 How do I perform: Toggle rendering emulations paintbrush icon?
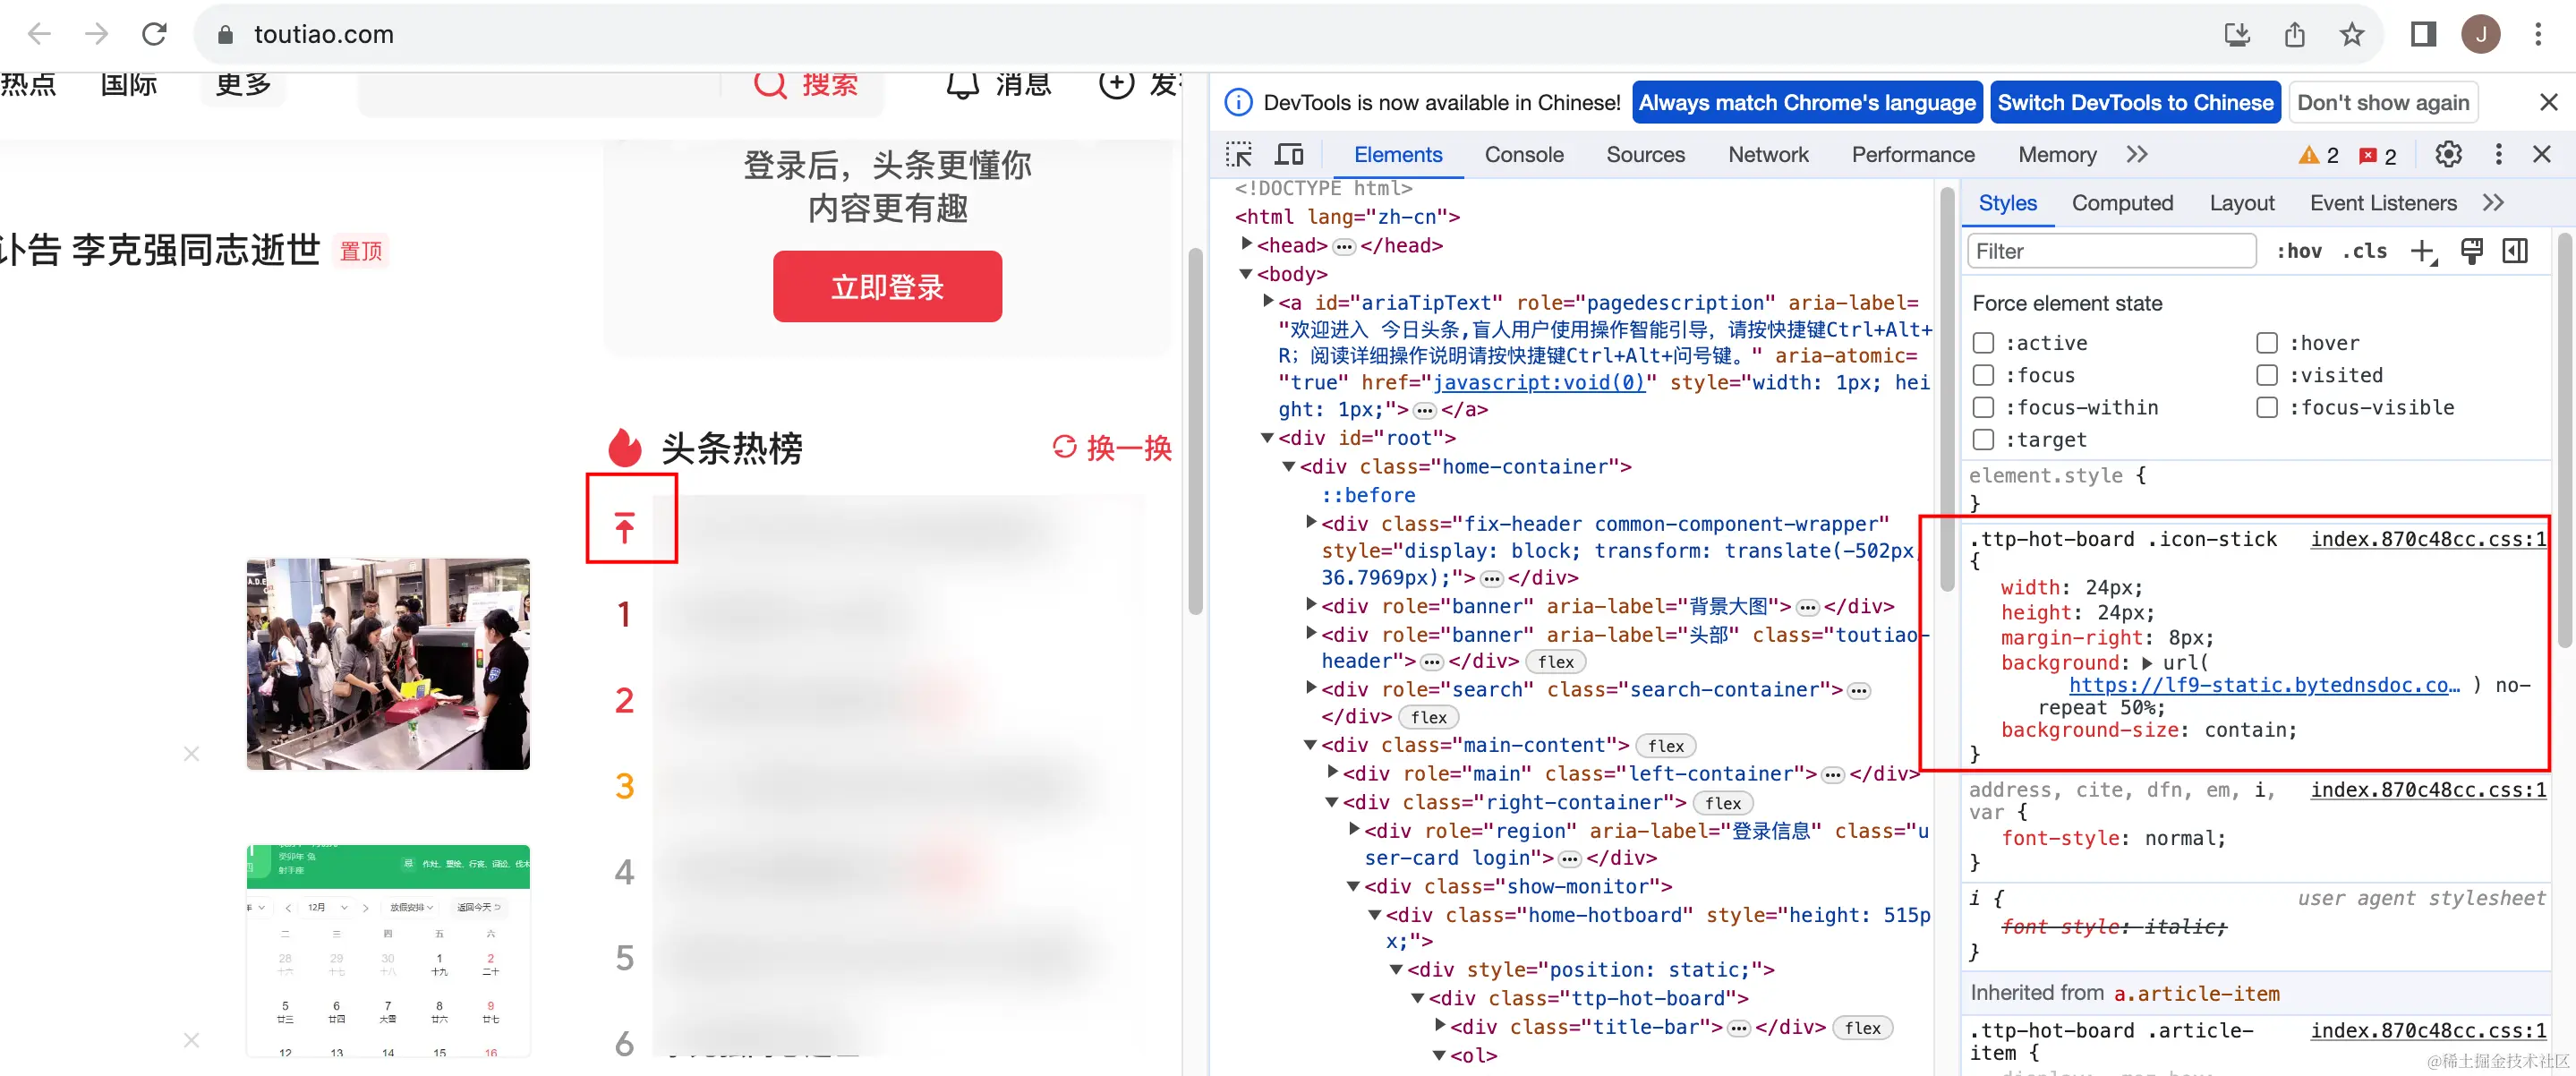coord(2471,251)
